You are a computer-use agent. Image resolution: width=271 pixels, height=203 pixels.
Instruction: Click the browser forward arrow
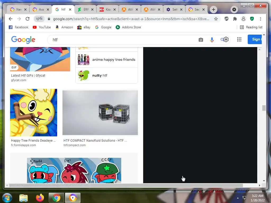[19, 19]
